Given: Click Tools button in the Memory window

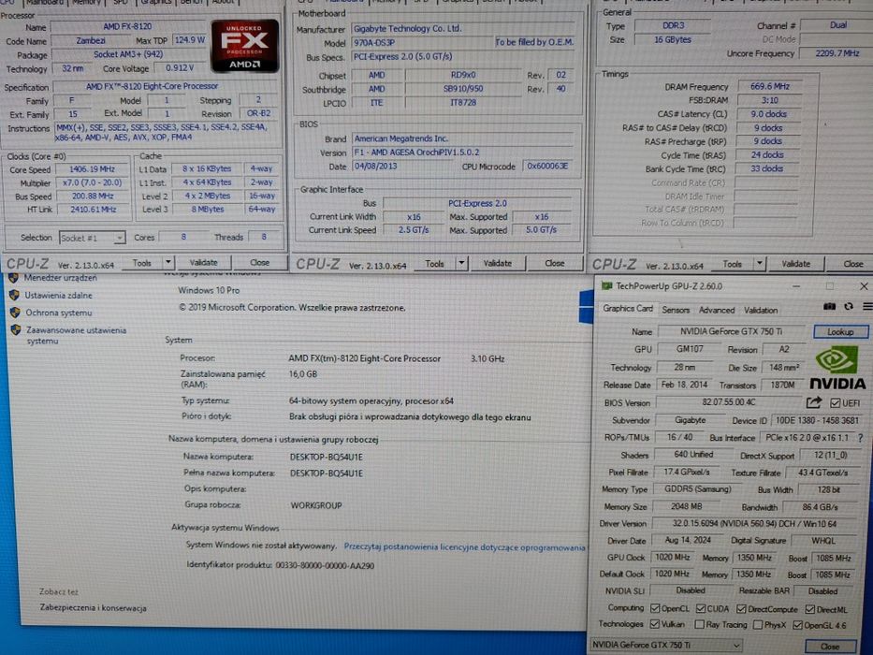Looking at the screenshot, I should pos(732,264).
